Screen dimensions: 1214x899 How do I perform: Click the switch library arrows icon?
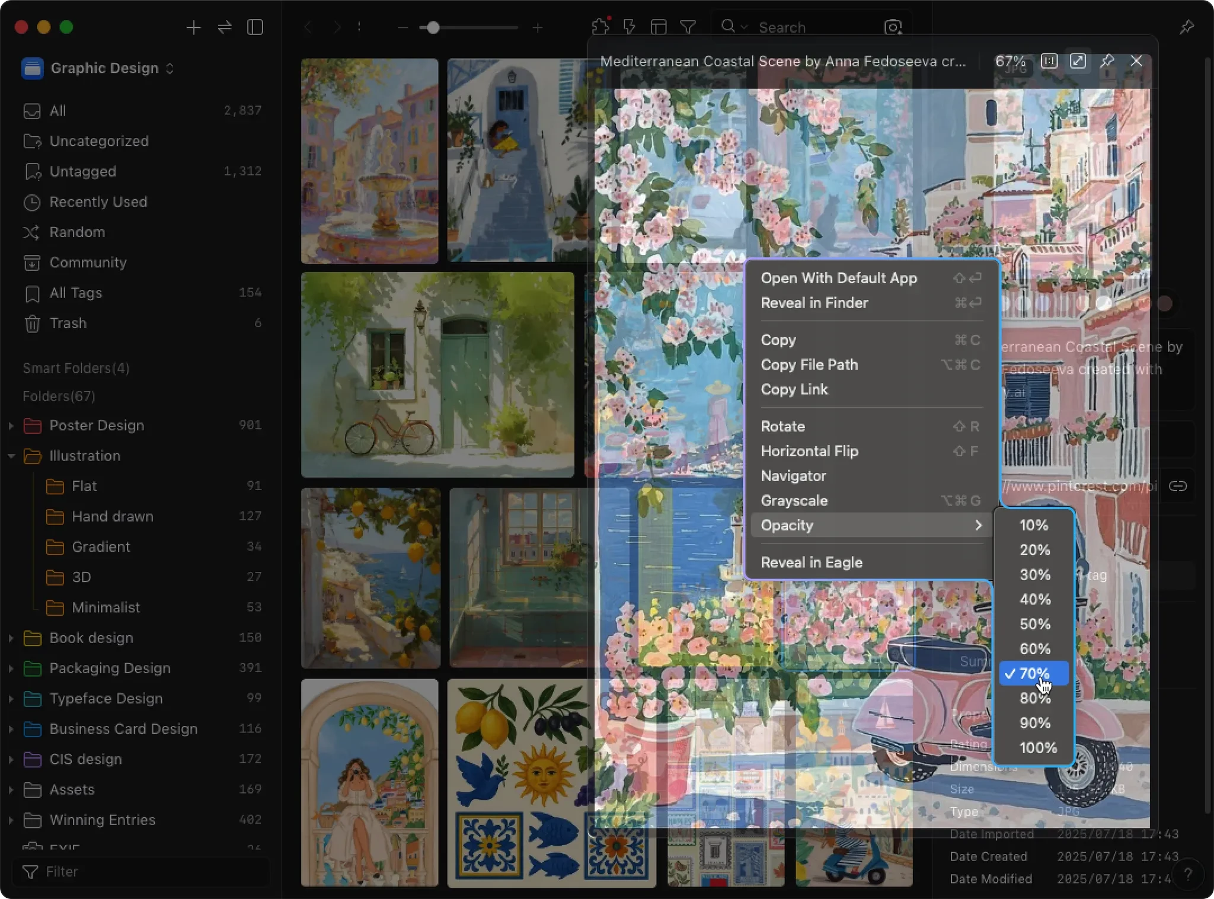click(x=225, y=27)
